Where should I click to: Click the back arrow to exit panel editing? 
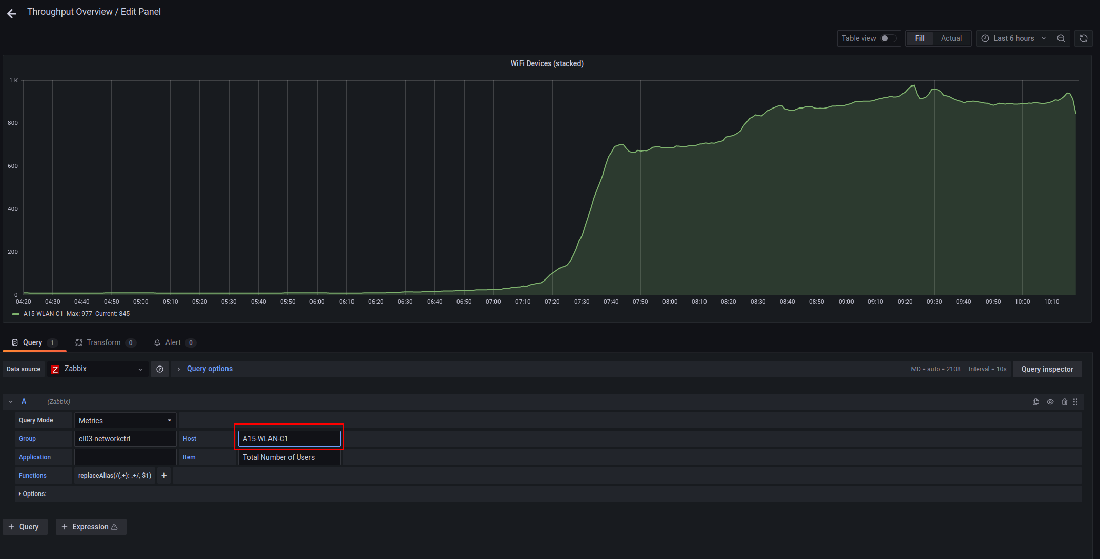[x=11, y=13]
